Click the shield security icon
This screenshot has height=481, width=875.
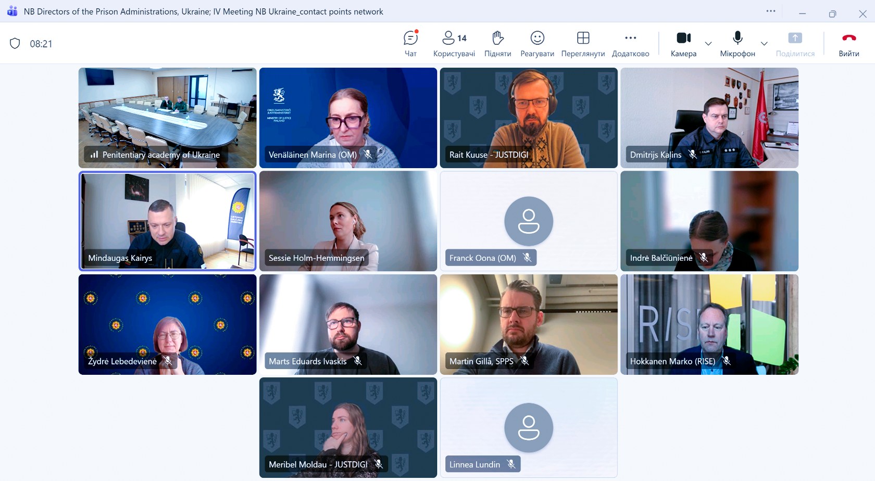[x=15, y=44]
